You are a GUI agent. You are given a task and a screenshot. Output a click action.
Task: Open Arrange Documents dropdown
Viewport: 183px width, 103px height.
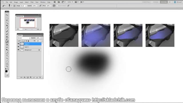tap(77, 2)
